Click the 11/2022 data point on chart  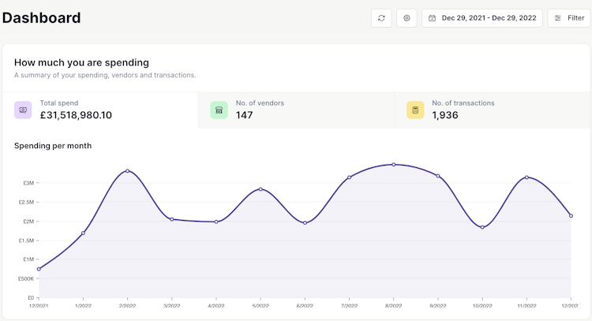tap(526, 177)
